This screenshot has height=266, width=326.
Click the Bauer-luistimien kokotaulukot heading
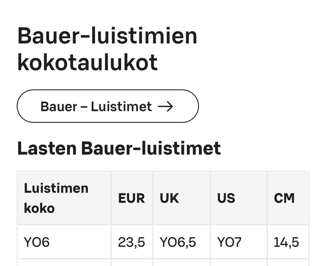[x=107, y=50]
